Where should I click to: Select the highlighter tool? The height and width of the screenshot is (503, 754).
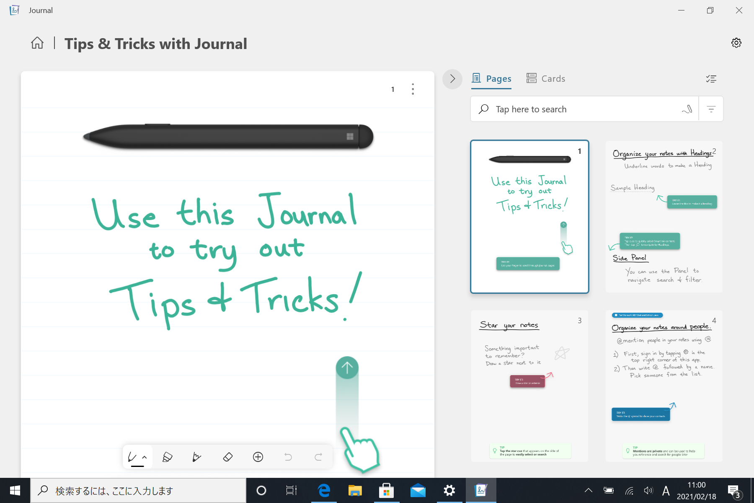pos(167,457)
